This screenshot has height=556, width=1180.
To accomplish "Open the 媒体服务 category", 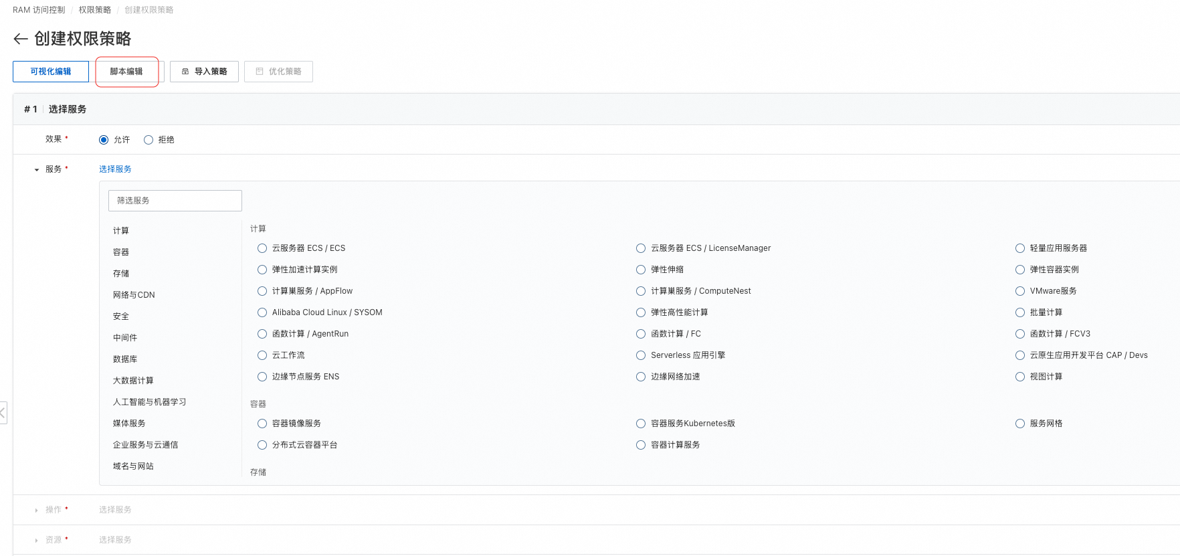I will pos(129,424).
